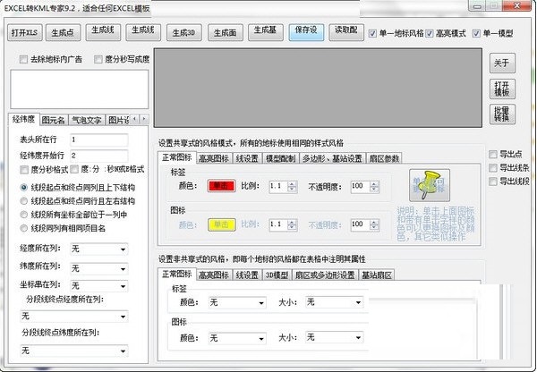Check the 度:分:秒N或E格式 checkbox
This screenshot has width=537, height=372.
click(x=74, y=169)
